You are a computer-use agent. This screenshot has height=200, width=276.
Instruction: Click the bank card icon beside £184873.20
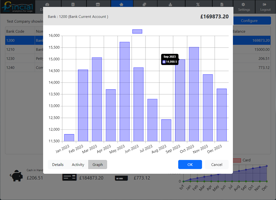(69, 178)
